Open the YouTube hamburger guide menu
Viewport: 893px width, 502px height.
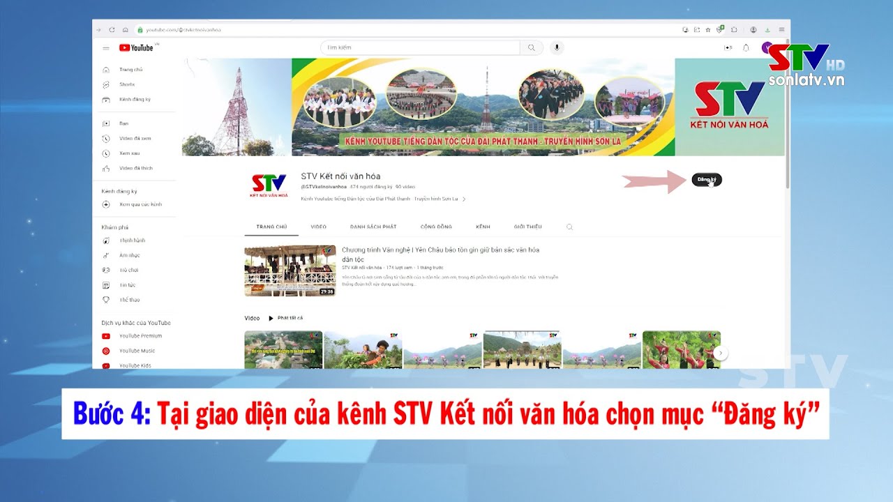pos(106,48)
